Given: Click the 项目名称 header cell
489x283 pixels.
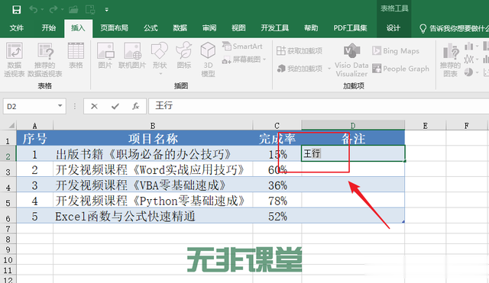Looking at the screenshot, I should coord(153,138).
